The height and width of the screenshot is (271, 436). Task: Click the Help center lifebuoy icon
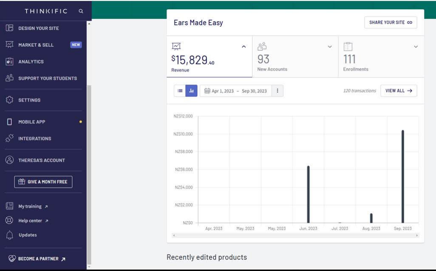9,220
